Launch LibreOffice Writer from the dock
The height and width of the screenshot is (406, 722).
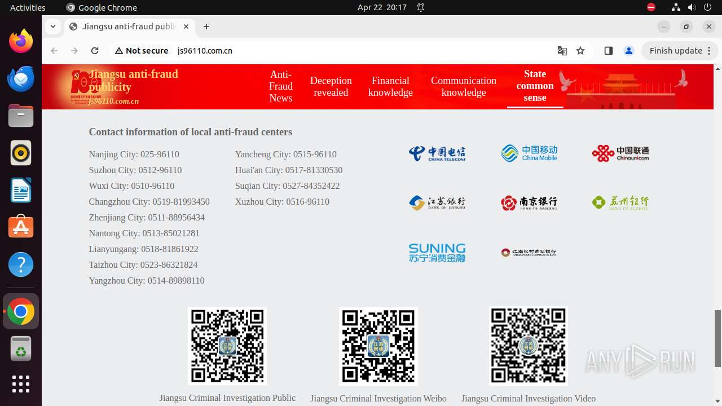point(21,190)
